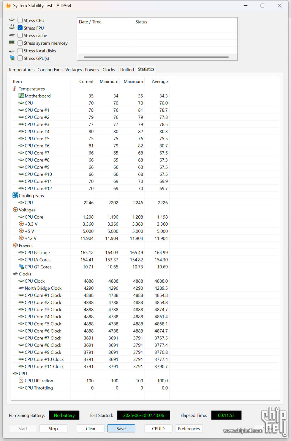Click the Powers section lightning icon

(15, 245)
